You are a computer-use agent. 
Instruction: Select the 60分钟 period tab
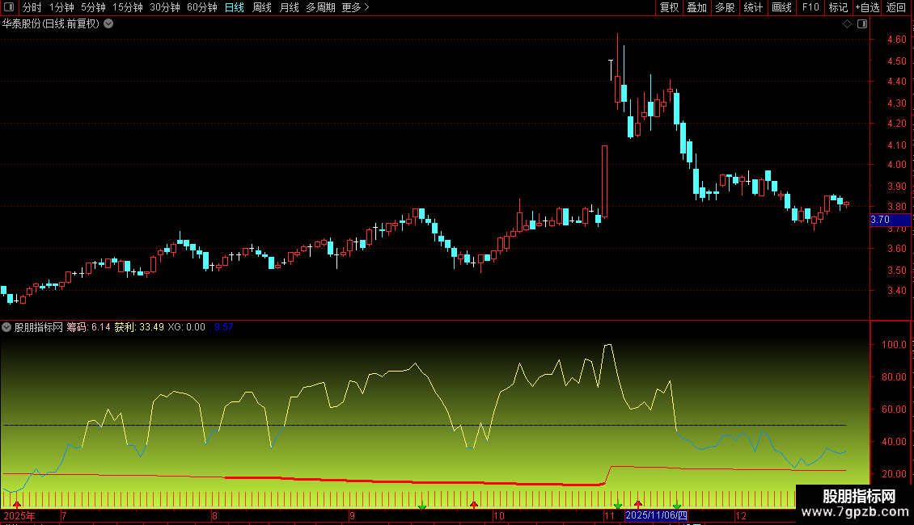201,7
